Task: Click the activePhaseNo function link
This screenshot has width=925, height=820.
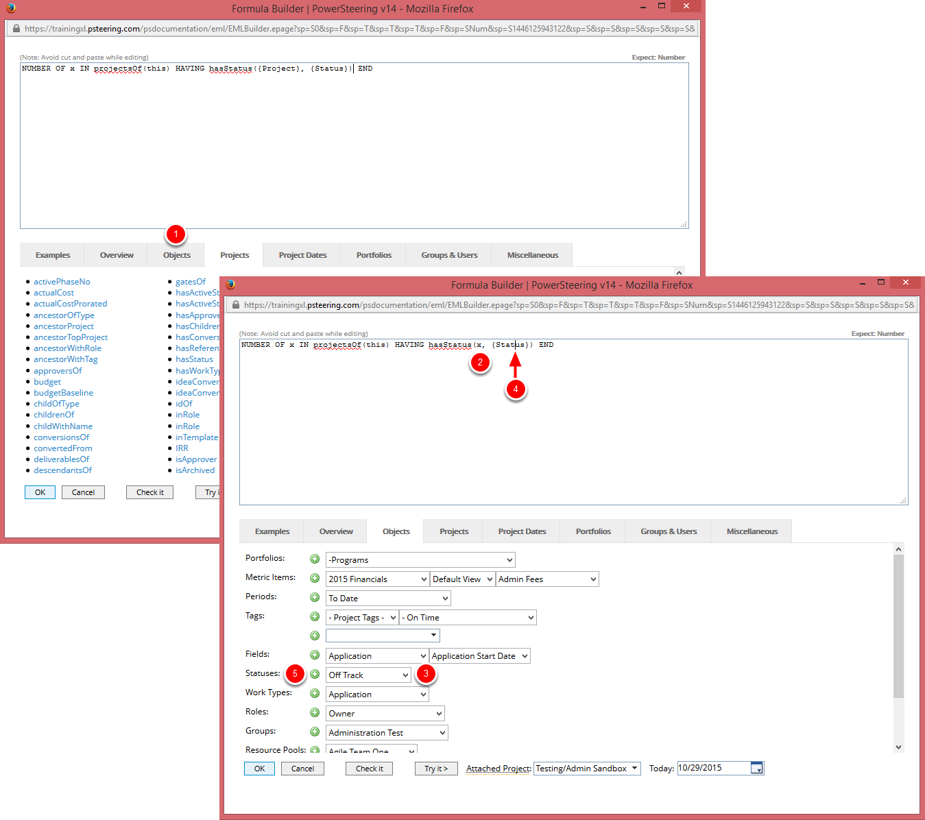Action: pos(62,282)
